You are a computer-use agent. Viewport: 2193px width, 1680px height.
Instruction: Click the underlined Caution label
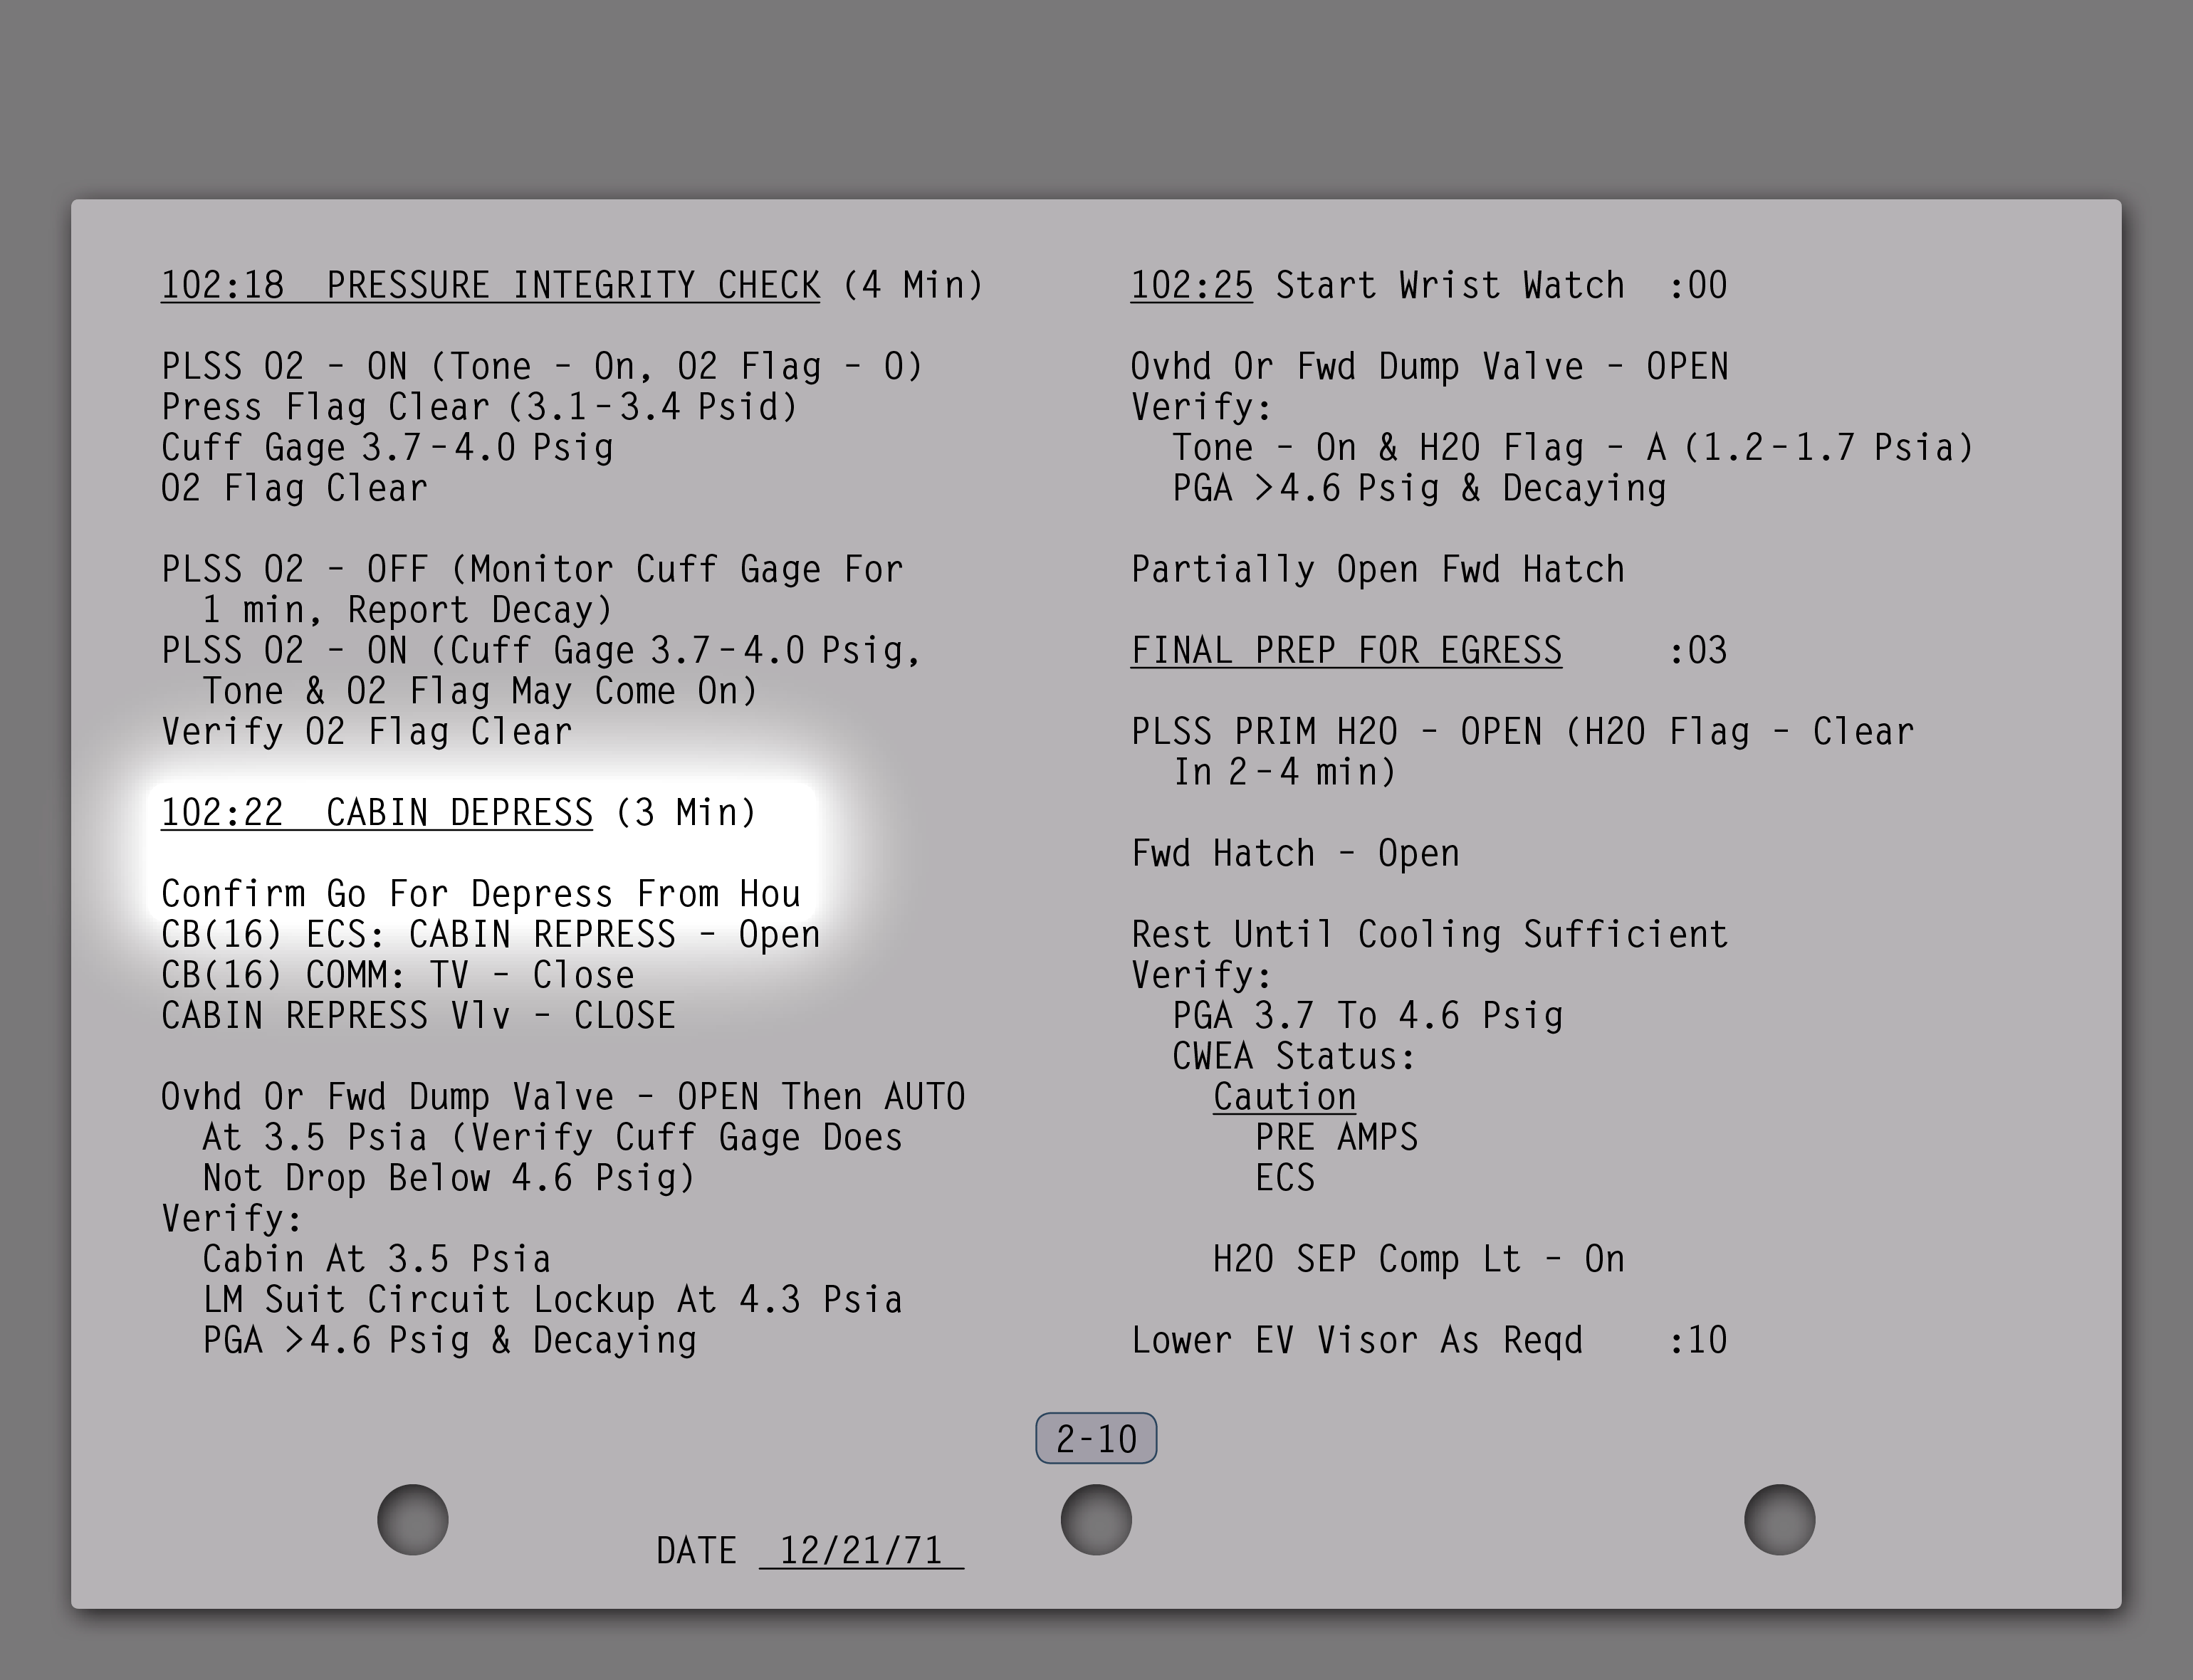pos(1284,1096)
